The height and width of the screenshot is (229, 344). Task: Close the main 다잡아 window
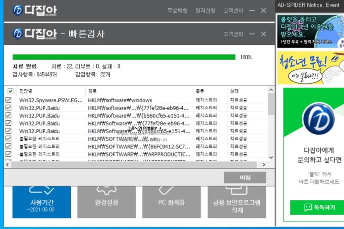[x=263, y=11]
